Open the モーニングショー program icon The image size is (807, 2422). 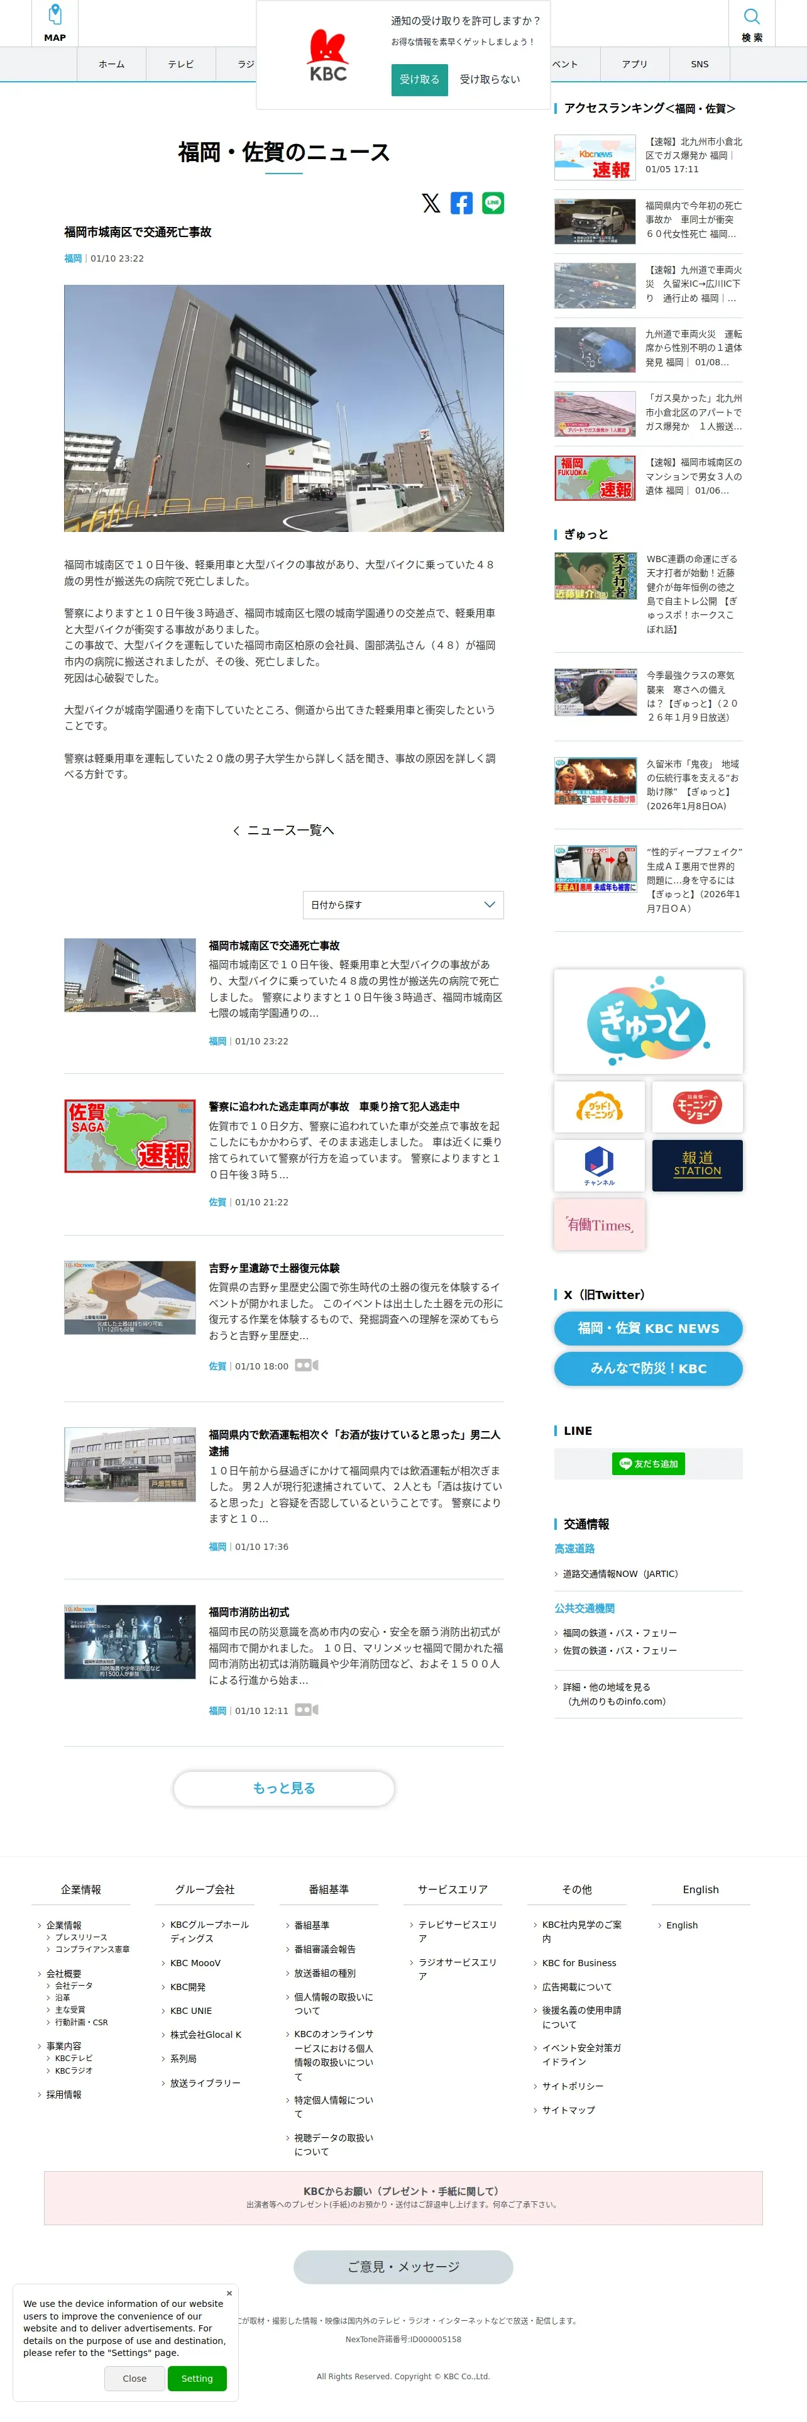tap(697, 1107)
